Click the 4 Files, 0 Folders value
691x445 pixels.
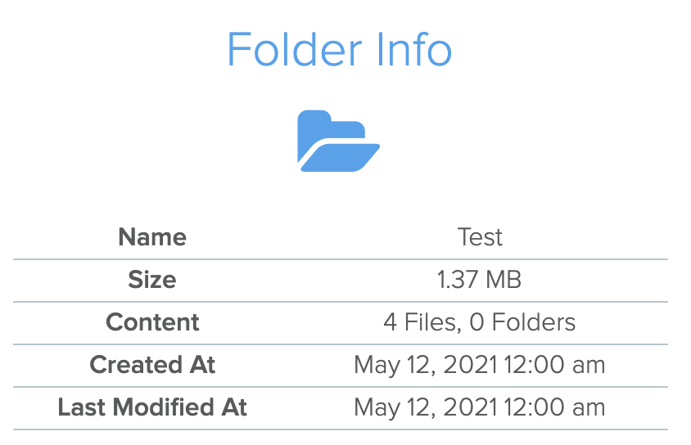click(480, 322)
